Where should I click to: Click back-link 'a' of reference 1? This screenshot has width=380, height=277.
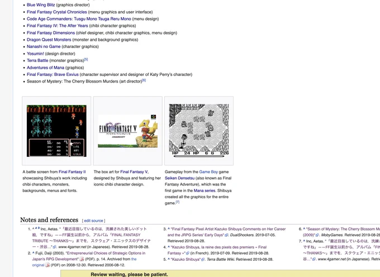pos(36,228)
